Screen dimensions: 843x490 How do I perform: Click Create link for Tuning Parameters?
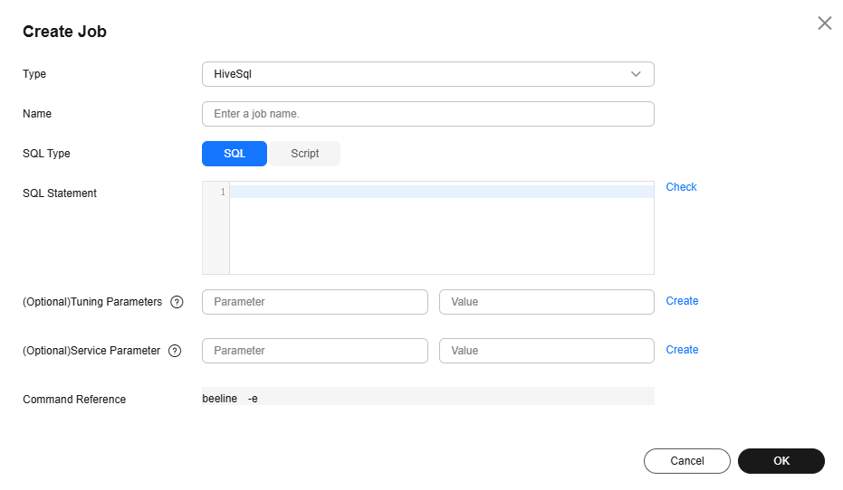pos(682,301)
